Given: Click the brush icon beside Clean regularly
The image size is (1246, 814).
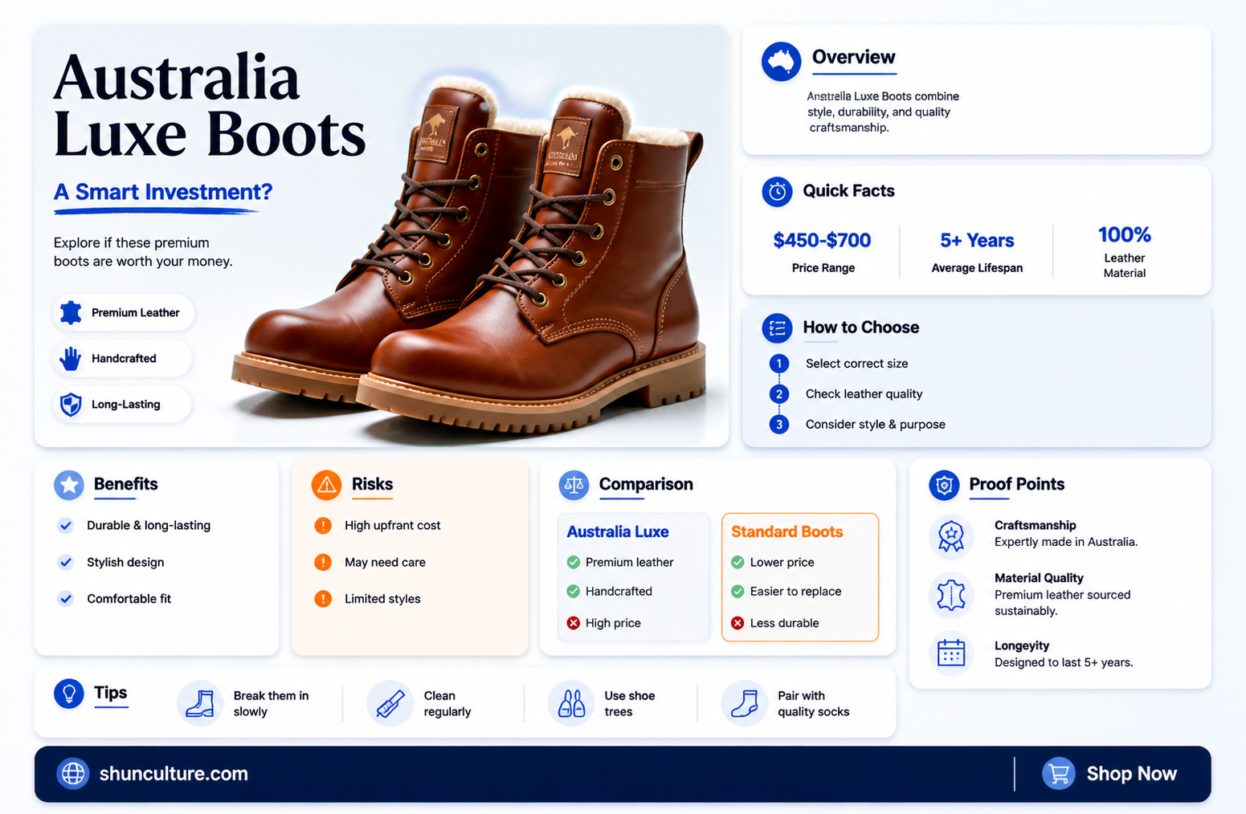Looking at the screenshot, I should pyautogui.click(x=390, y=704).
